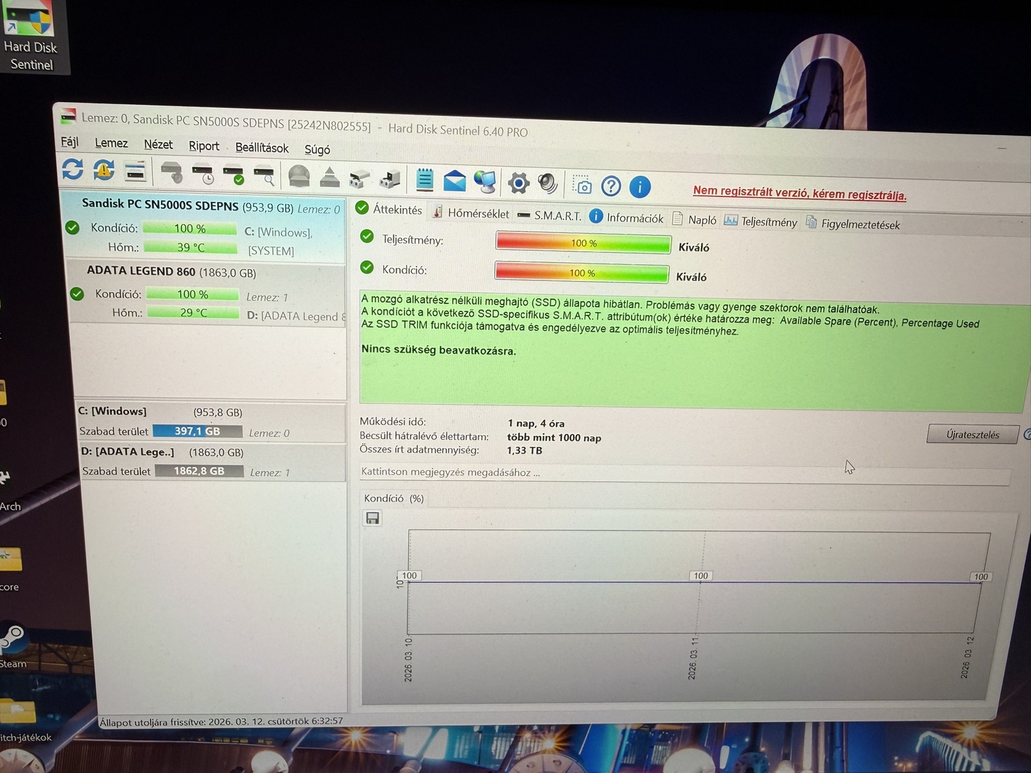Select the C: [Windows] volume entry
The height and width of the screenshot is (773, 1031).
tap(211, 422)
